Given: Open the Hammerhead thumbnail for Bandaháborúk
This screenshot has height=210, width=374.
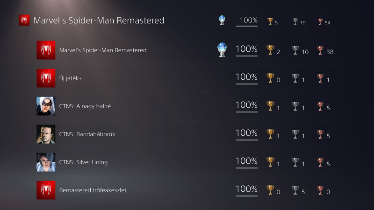Looking at the screenshot, I should click(x=46, y=134).
